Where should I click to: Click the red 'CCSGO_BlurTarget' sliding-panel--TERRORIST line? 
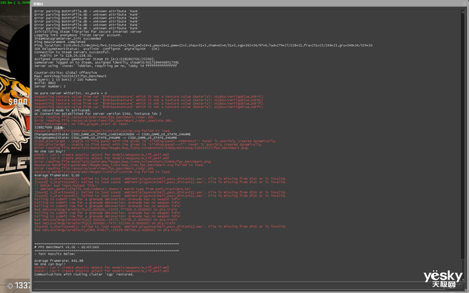click(x=155, y=141)
